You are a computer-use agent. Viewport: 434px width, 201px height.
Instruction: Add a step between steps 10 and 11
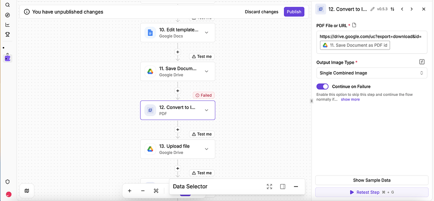[x=178, y=52]
